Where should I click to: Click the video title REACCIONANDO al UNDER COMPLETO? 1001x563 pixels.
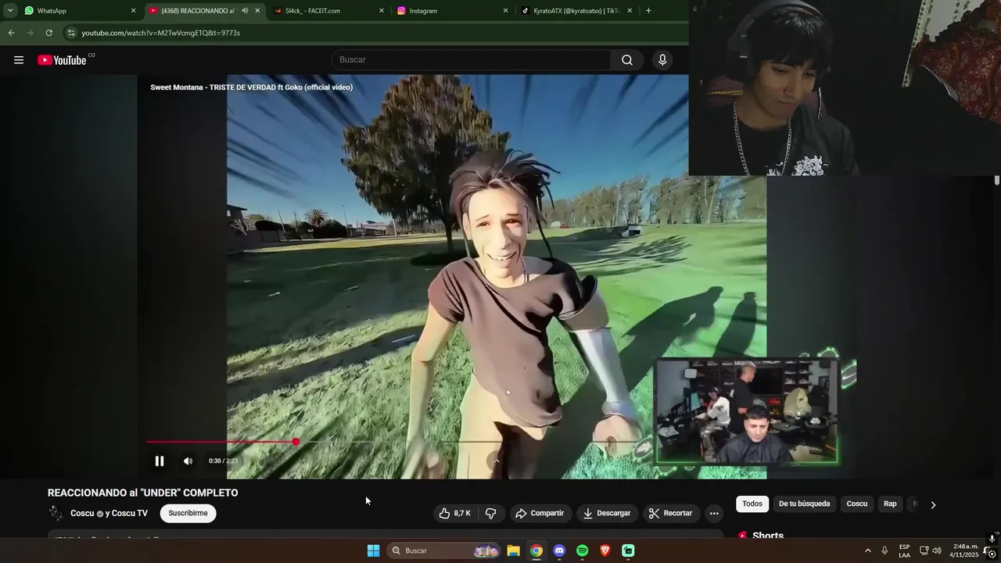coord(142,493)
